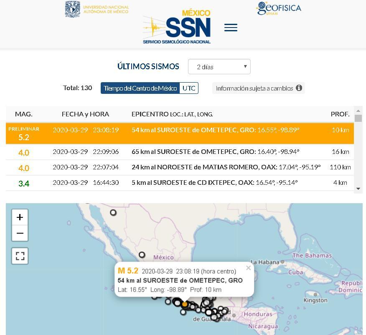Viewport: 366px width, 335px height.
Task: Click the UNAM university logo
Action: click(x=97, y=9)
